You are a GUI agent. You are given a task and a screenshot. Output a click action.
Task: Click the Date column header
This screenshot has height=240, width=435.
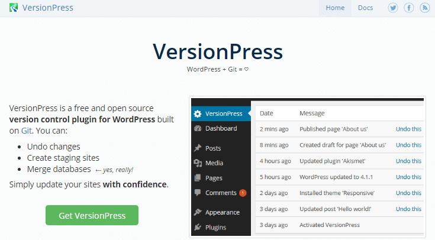[266, 113]
